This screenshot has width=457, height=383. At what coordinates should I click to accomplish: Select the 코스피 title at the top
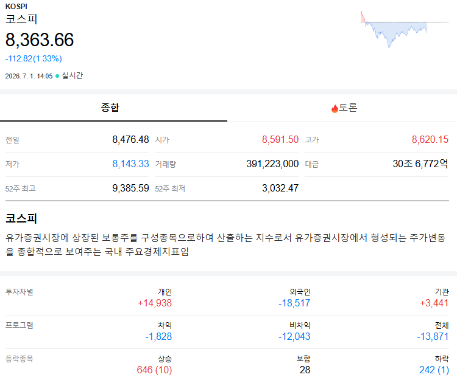pyautogui.click(x=21, y=19)
